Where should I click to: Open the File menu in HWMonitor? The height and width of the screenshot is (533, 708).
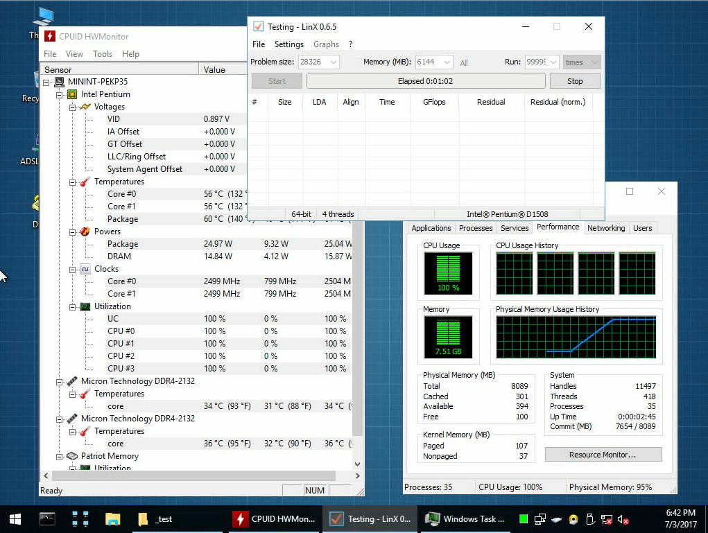click(x=50, y=54)
